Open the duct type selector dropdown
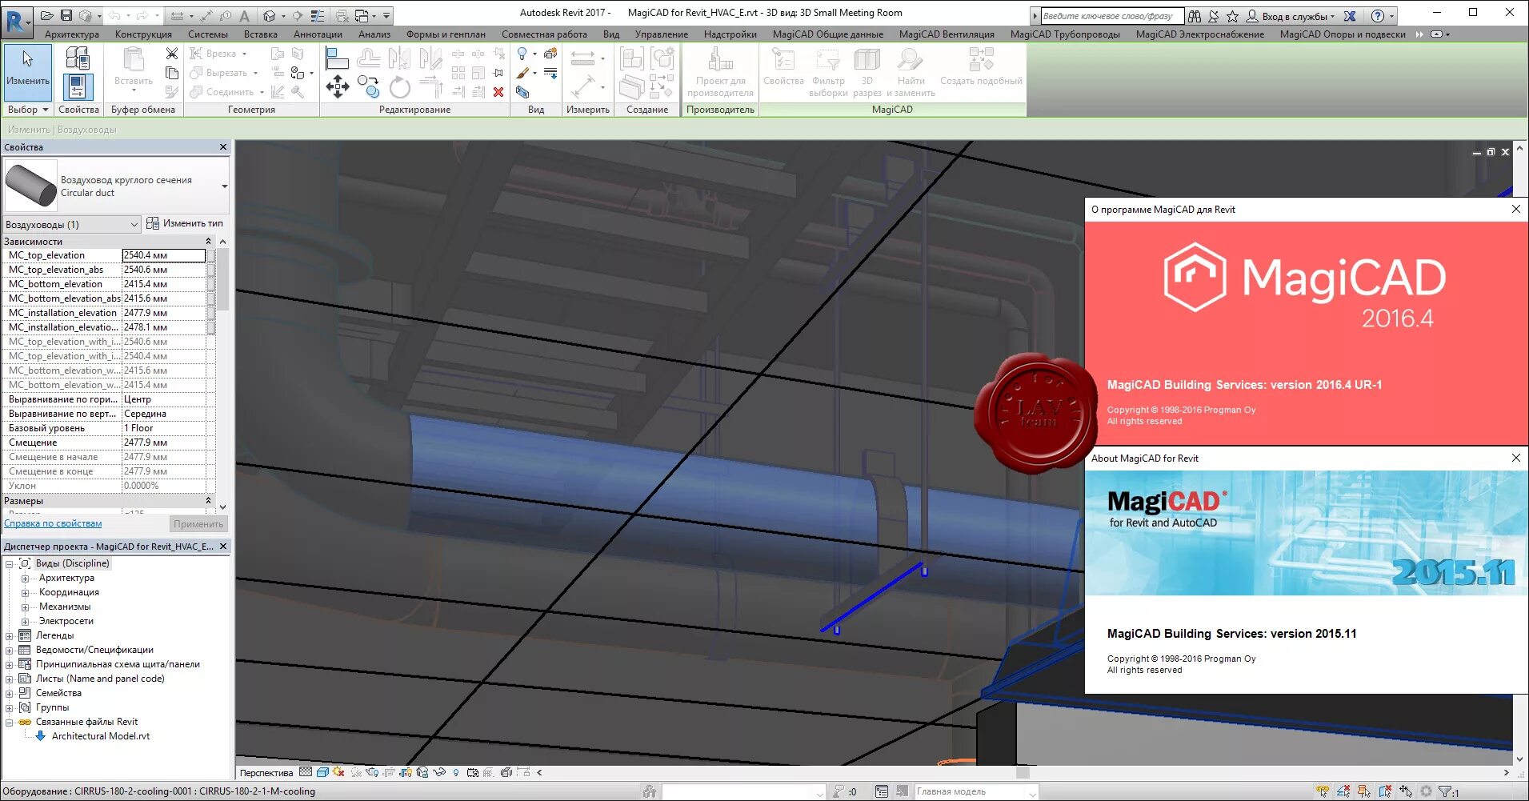 tap(224, 186)
